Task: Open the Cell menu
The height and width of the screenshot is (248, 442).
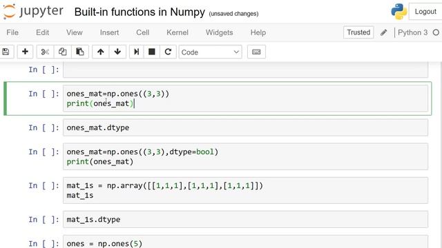Action: click(x=143, y=32)
